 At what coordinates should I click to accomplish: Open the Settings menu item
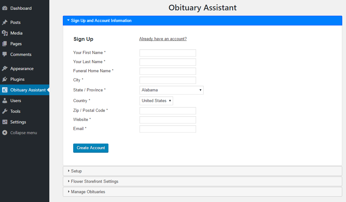click(x=18, y=122)
